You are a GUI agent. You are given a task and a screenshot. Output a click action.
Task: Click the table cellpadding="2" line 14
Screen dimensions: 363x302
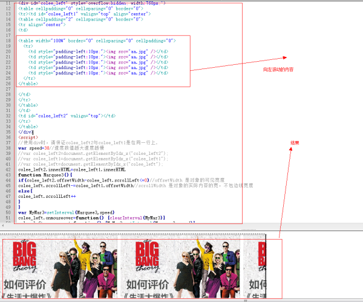[x=80, y=19]
